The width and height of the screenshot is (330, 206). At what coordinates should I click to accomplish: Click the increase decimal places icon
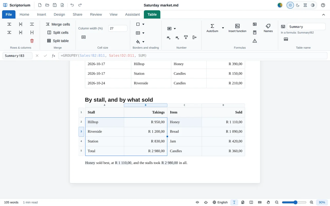coord(168,38)
